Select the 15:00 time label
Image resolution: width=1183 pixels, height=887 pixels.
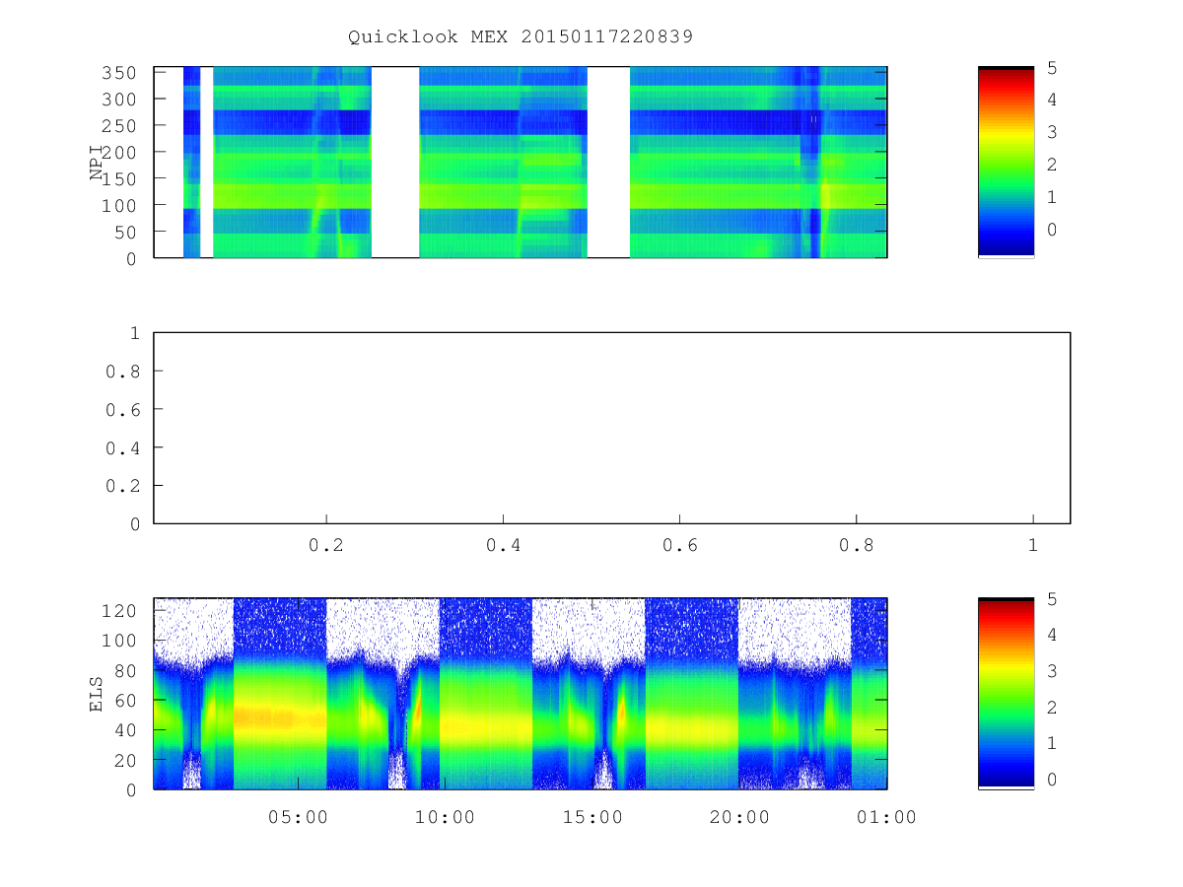593,817
